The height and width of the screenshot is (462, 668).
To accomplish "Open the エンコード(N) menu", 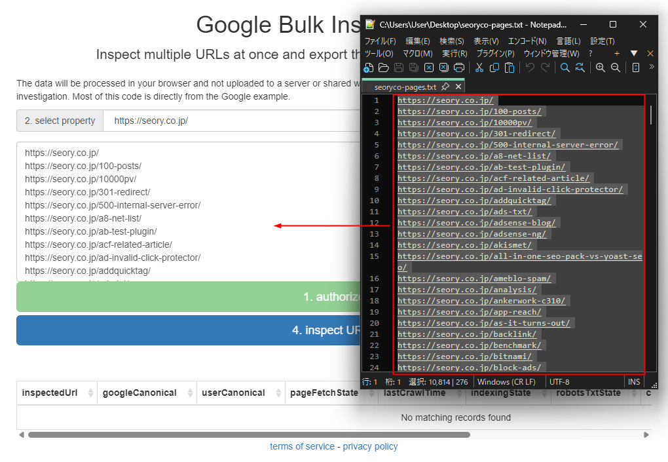I will pos(527,41).
